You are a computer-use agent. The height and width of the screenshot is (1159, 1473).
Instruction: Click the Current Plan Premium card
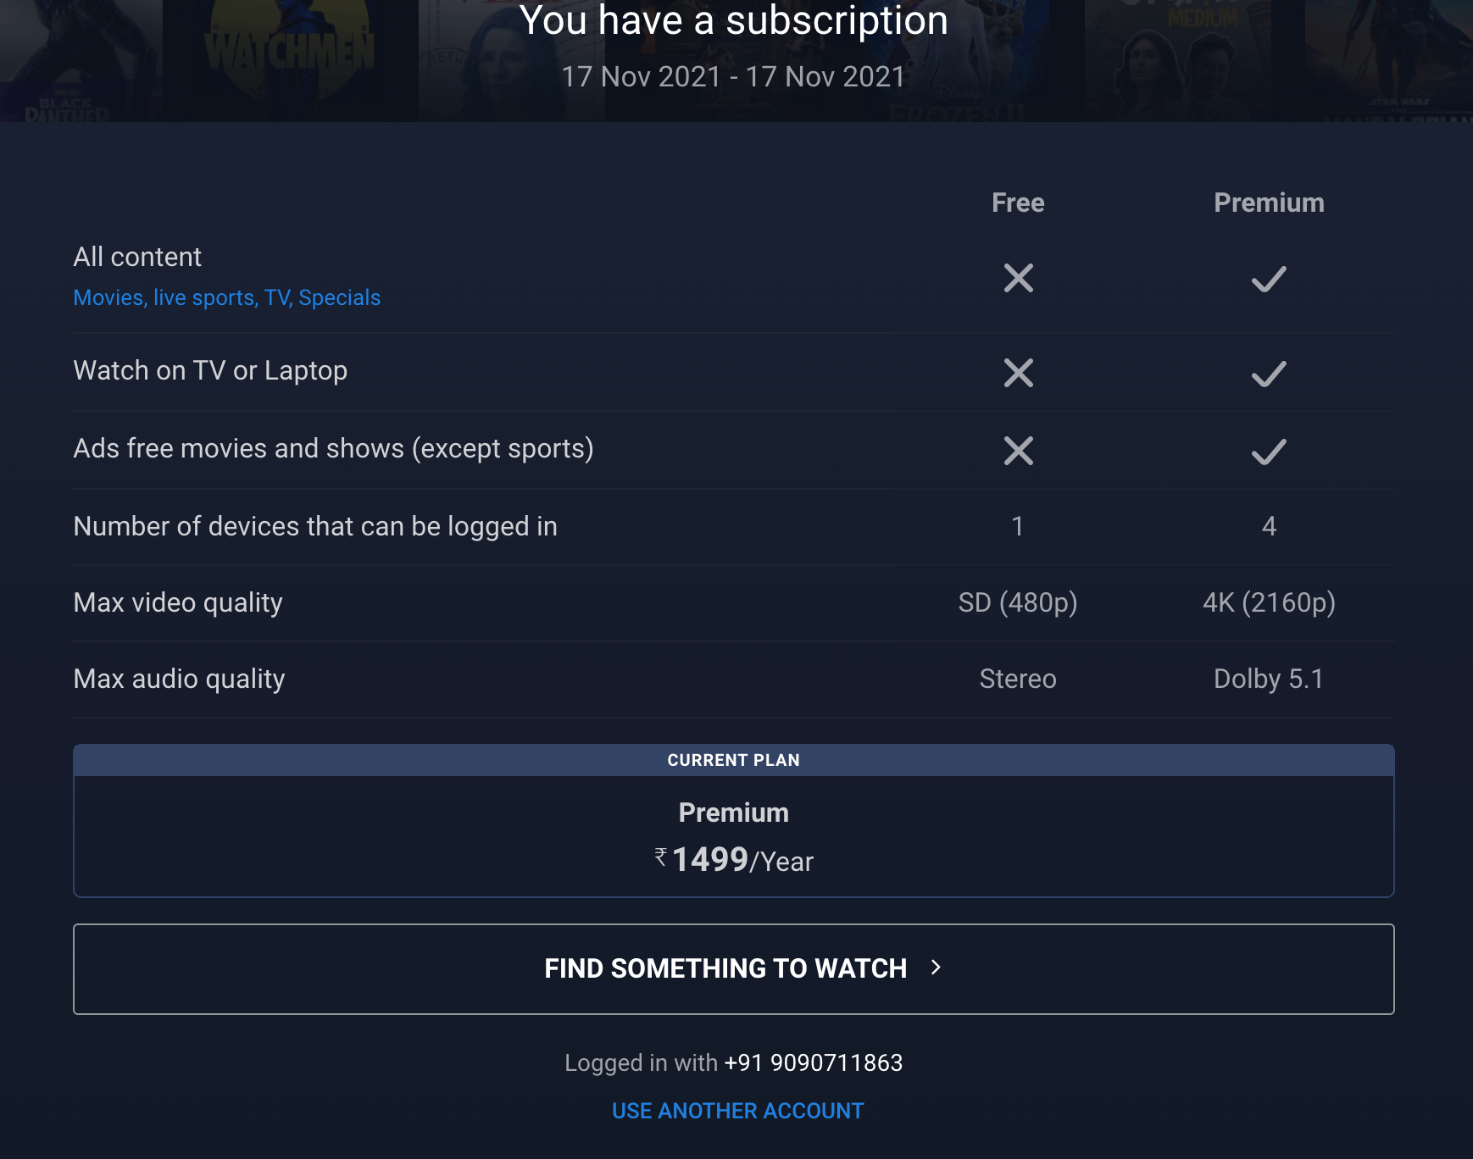click(733, 835)
